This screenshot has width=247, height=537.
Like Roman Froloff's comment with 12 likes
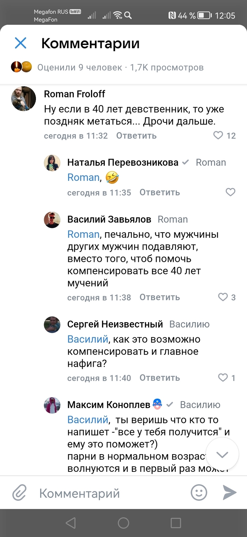219,135
